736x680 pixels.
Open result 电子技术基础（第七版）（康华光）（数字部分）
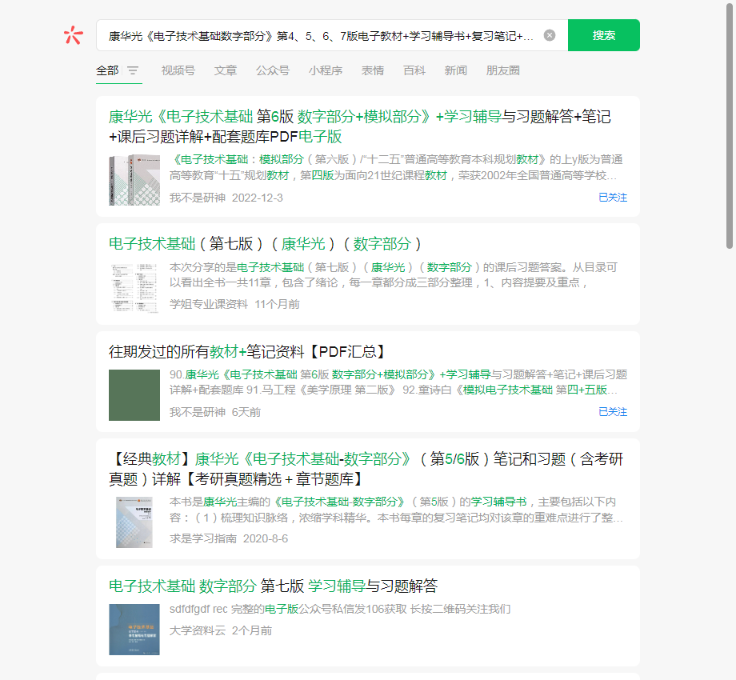265,244
